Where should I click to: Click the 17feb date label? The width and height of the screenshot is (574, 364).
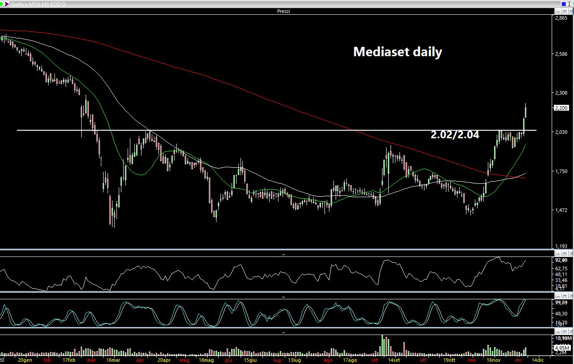pyautogui.click(x=69, y=360)
